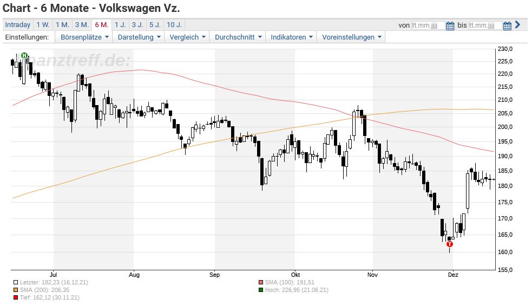Screen dimensions: 532x305
Task: Expand the Darstellung dropdown
Action: [x=139, y=37]
